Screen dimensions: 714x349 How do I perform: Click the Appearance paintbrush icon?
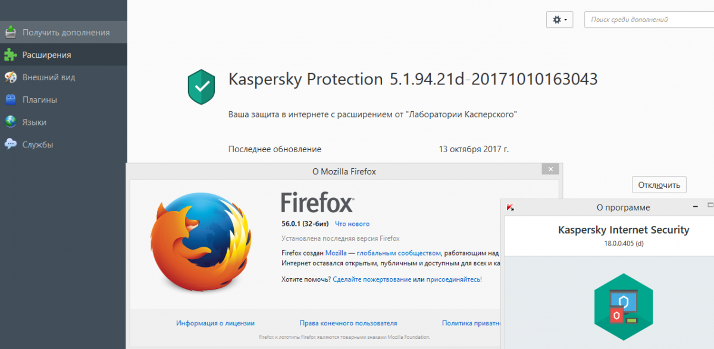10,77
